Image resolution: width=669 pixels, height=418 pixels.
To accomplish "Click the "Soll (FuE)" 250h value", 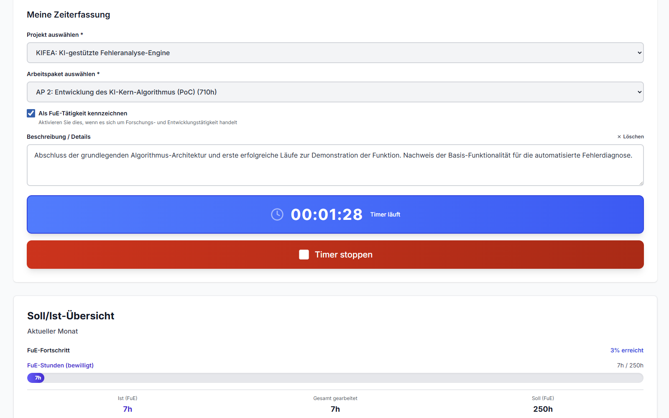I will coord(542,409).
